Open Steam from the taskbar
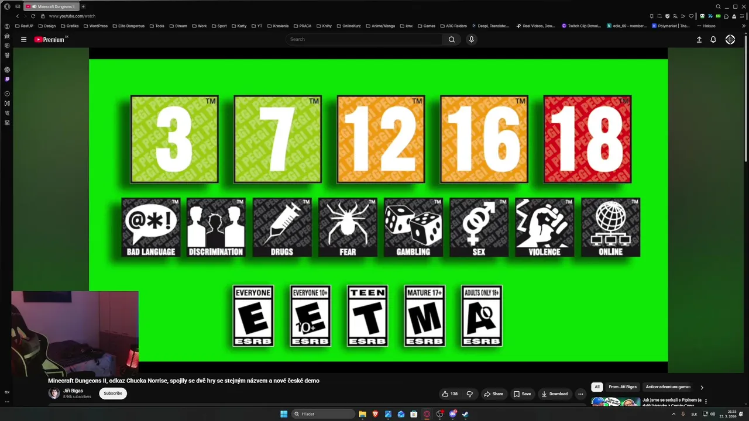 tap(465, 414)
